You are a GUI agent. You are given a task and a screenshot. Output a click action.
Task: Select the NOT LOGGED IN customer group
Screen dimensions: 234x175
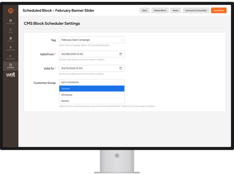point(92,82)
